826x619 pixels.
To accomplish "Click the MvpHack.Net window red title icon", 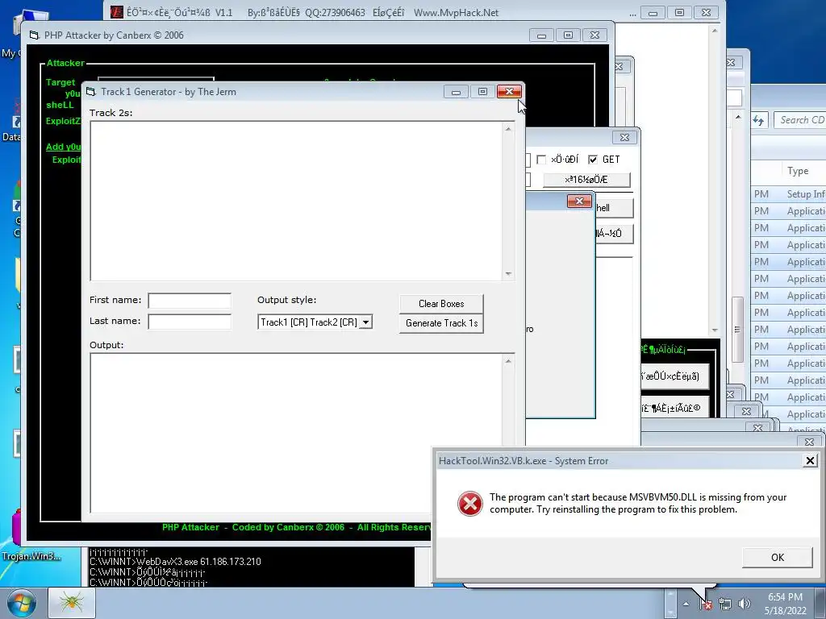I will click(x=116, y=12).
